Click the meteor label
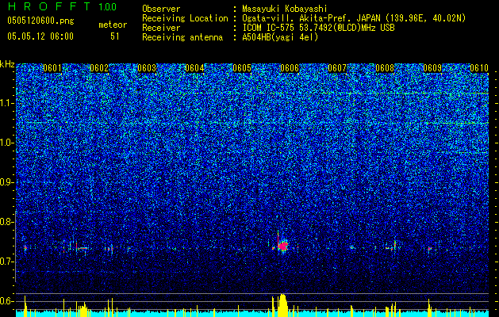This screenshot has width=499, height=317. click(113, 25)
